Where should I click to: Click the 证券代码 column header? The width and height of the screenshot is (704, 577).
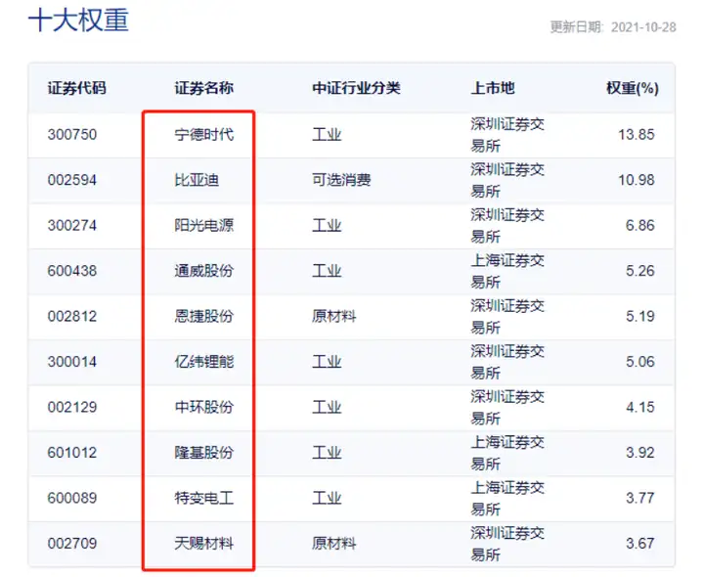pyautogui.click(x=77, y=88)
